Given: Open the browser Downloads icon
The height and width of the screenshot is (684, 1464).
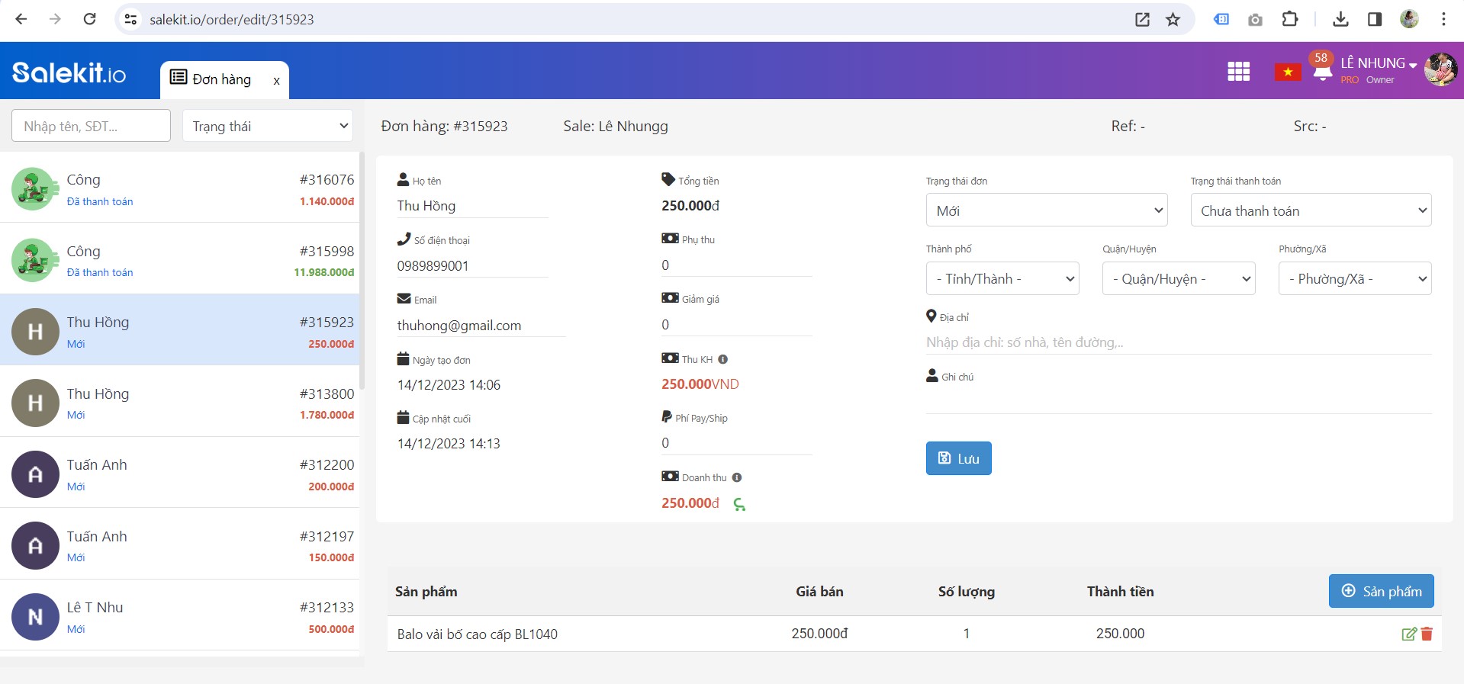Looking at the screenshot, I should [x=1340, y=20].
